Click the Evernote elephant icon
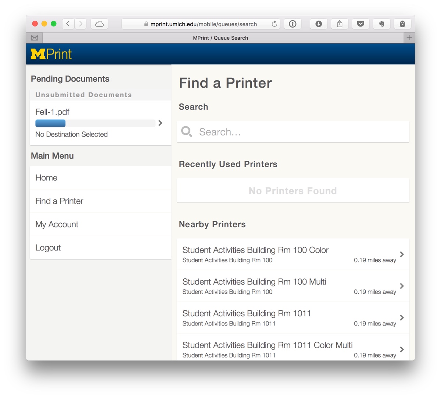 click(x=381, y=24)
